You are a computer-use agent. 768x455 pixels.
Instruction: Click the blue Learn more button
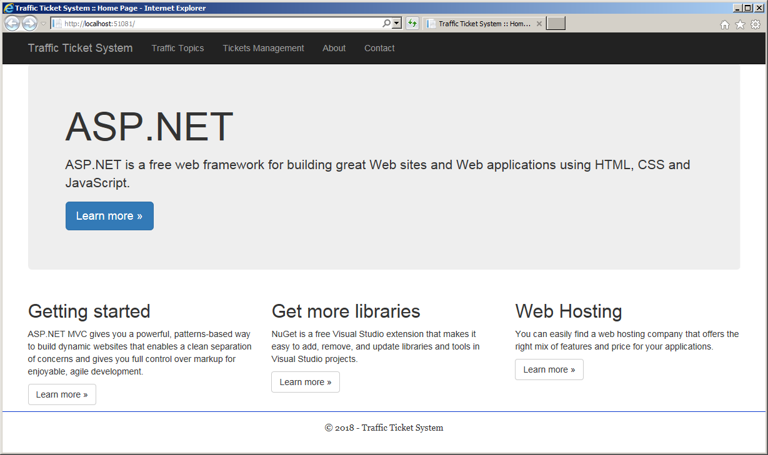[x=109, y=216]
